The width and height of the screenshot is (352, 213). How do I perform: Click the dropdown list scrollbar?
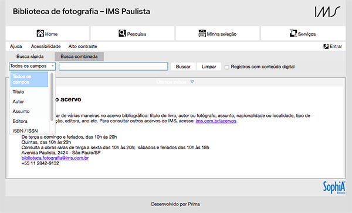pos(52,97)
